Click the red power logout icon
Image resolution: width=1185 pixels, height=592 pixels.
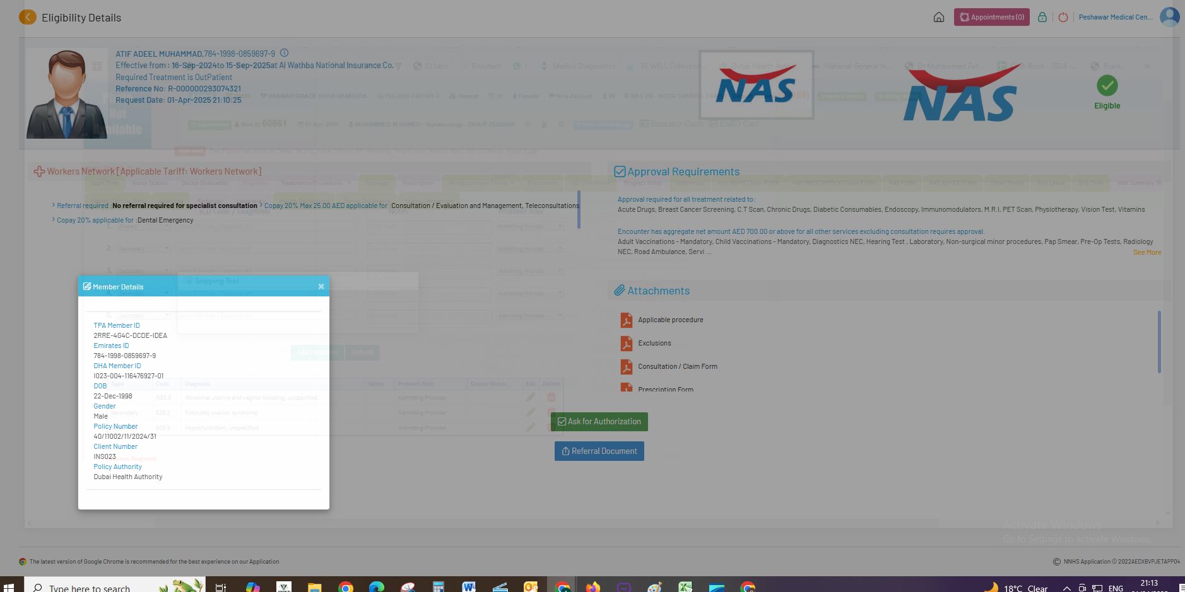pyautogui.click(x=1063, y=17)
